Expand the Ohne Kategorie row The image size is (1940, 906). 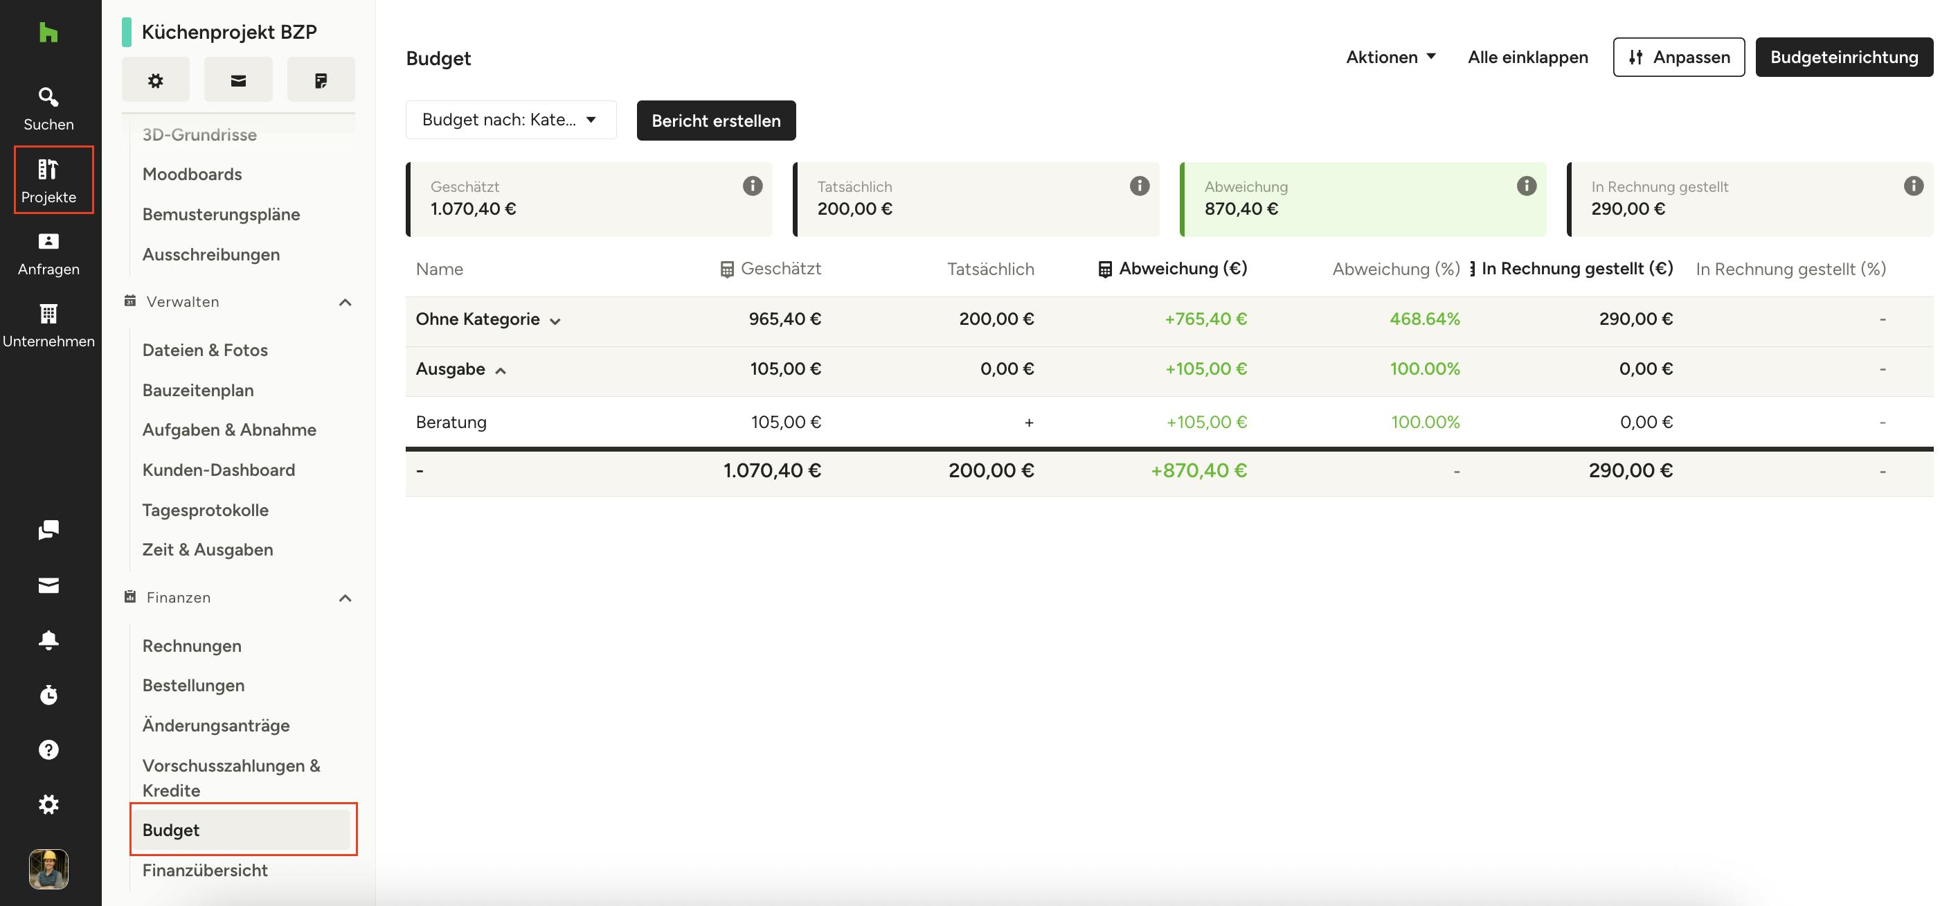[x=555, y=321]
